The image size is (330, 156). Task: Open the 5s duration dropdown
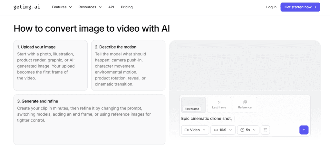248,130
